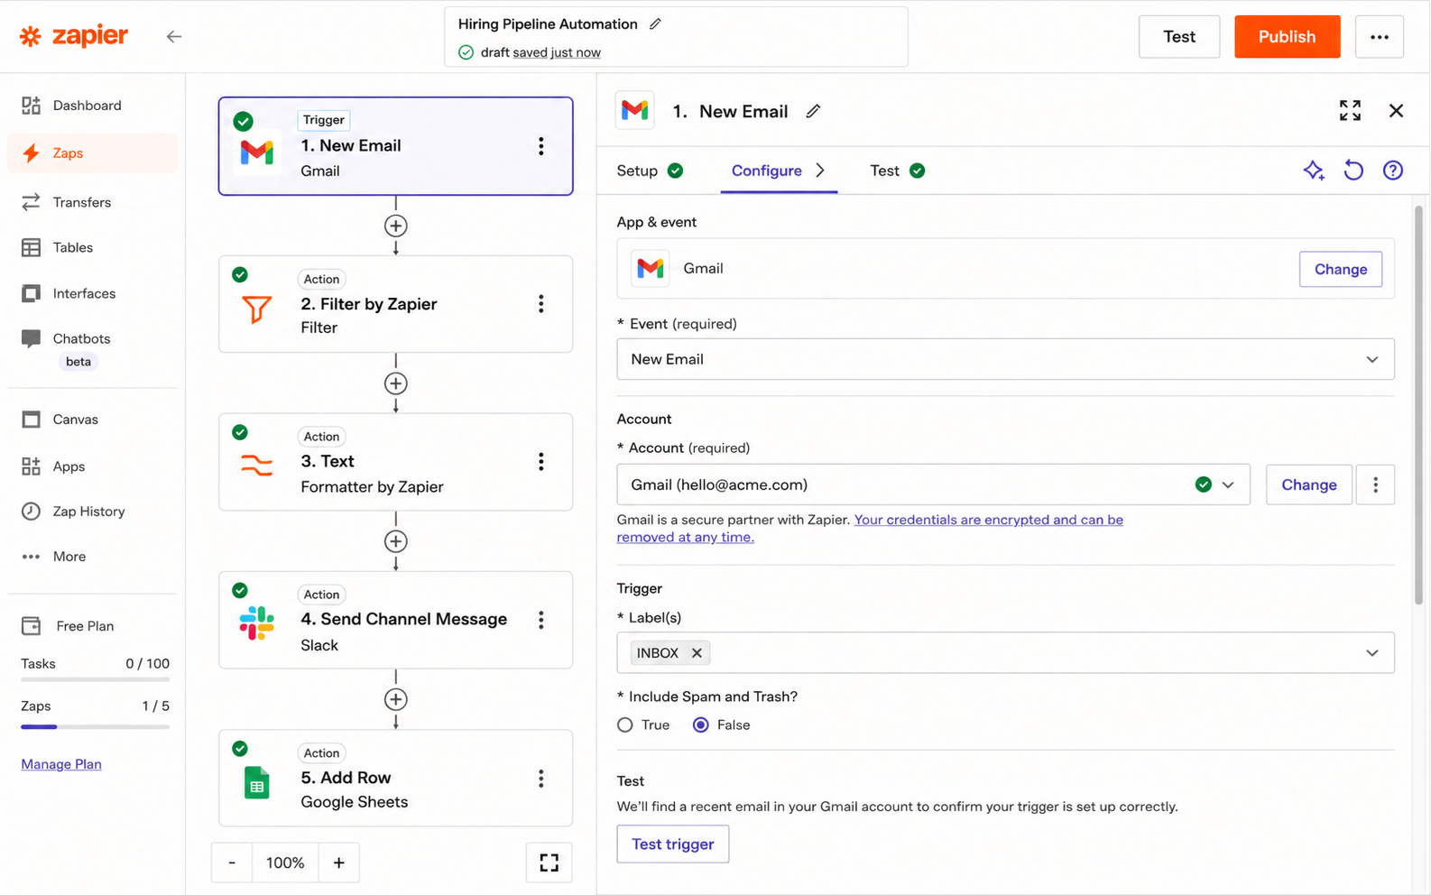Select the Filter by Zapier step

(x=395, y=304)
